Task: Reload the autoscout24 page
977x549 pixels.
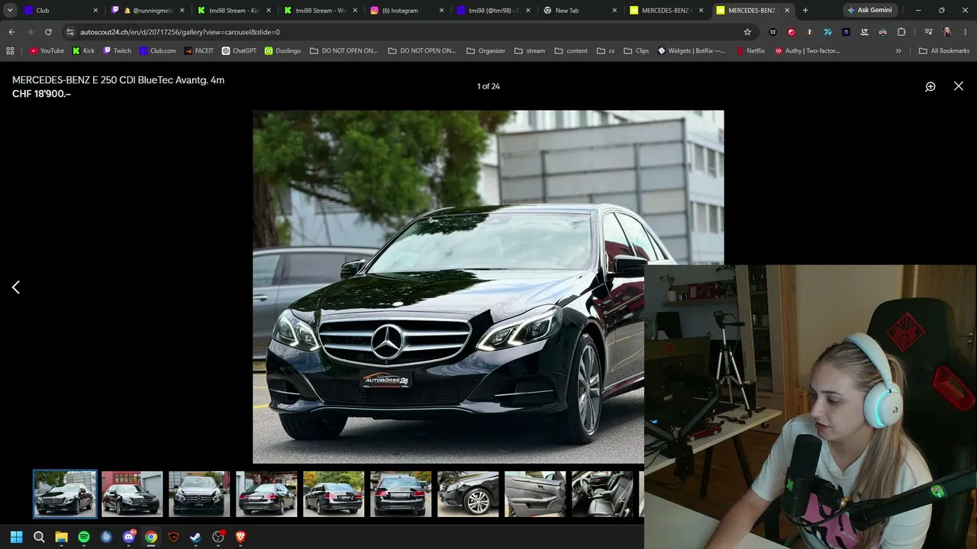Action: [48, 32]
